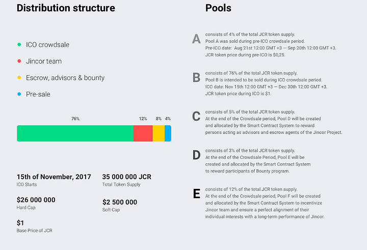Click the large letter C pool marker
This screenshot has width=367, height=250.
pos(196,116)
